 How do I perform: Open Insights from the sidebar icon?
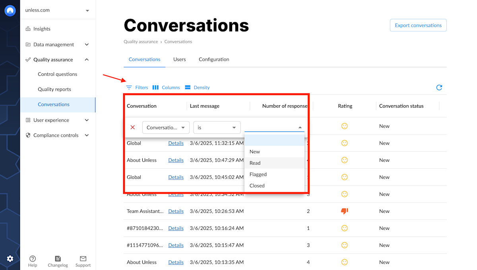coord(29,29)
